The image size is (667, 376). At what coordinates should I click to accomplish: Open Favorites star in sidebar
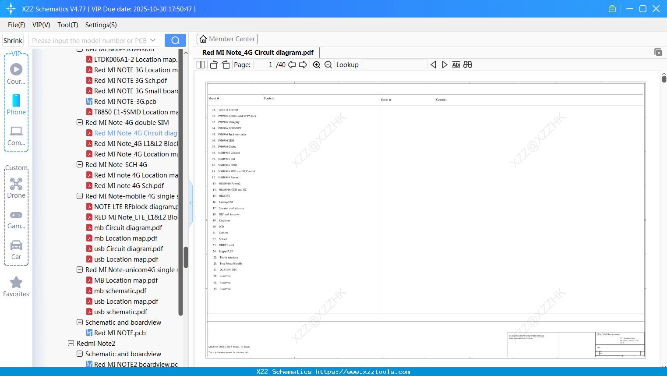pos(16,287)
